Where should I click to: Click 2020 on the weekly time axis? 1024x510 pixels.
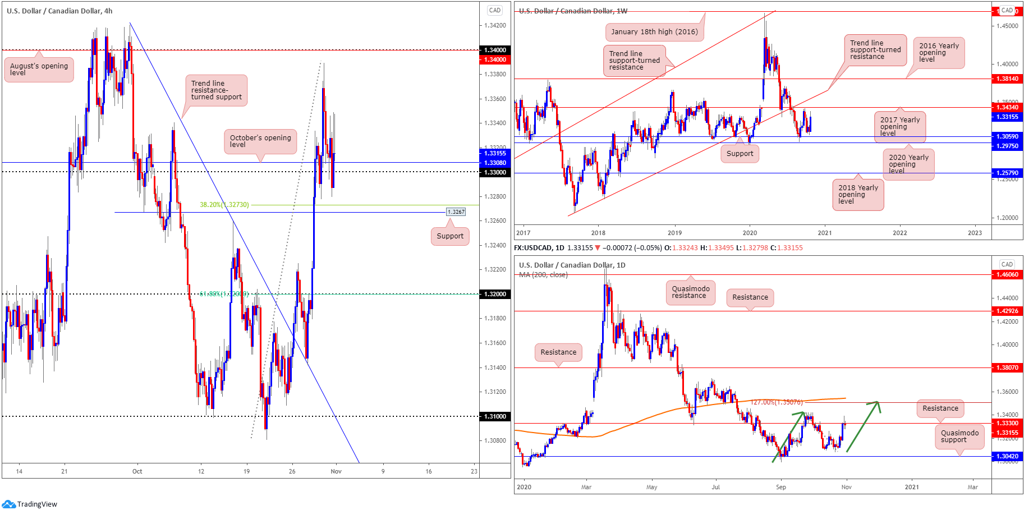750,233
